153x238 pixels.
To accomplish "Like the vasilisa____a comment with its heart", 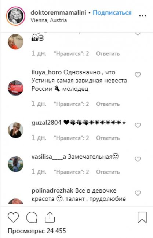I will pos(138,159).
